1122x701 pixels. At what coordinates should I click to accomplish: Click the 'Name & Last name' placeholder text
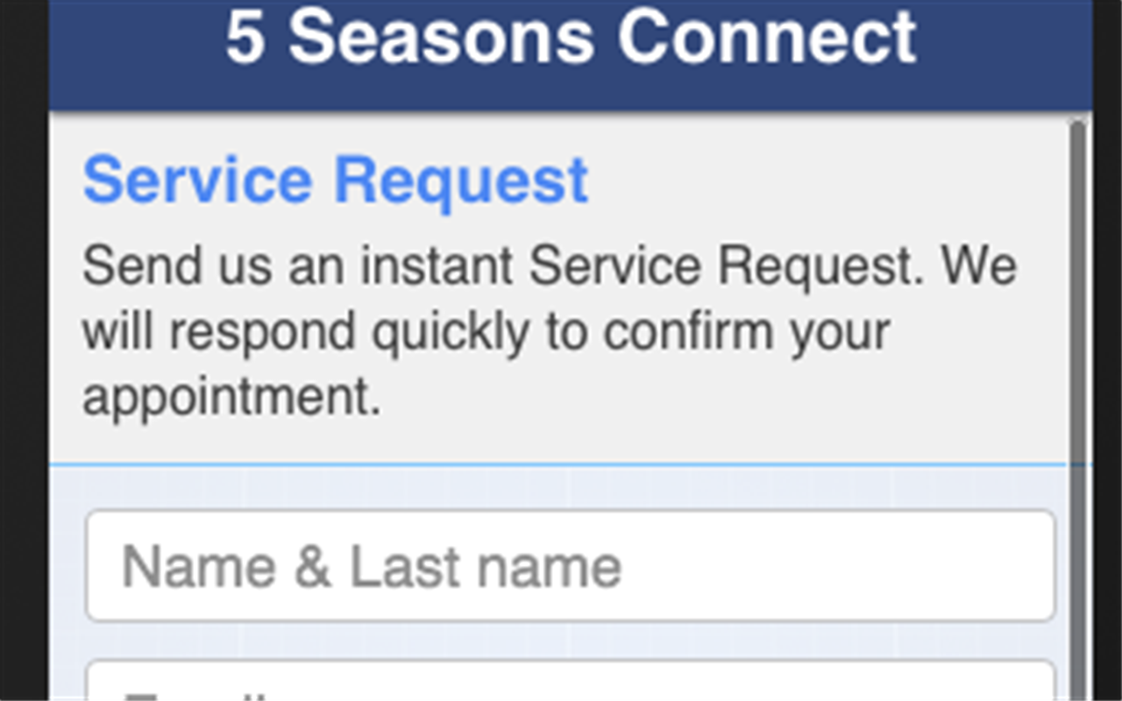[x=371, y=566]
